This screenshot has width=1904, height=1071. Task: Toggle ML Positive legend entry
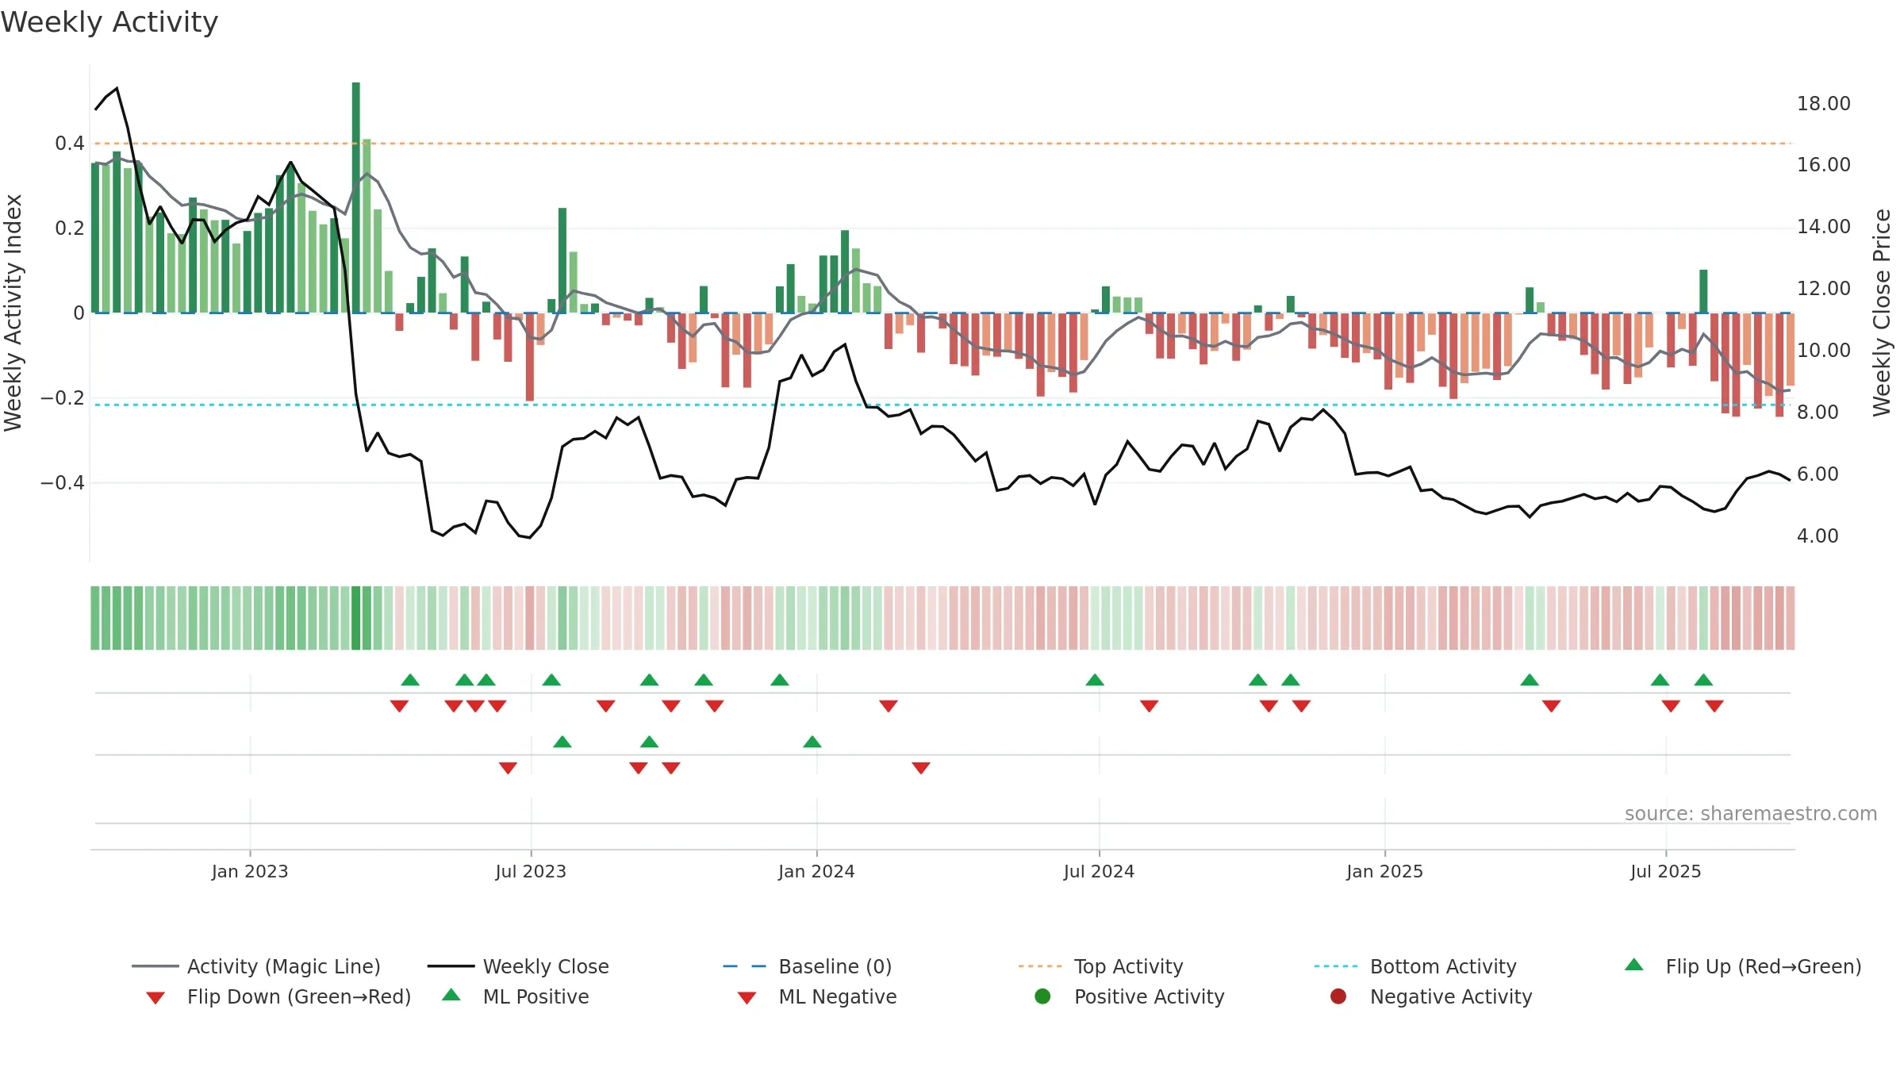tap(516, 996)
